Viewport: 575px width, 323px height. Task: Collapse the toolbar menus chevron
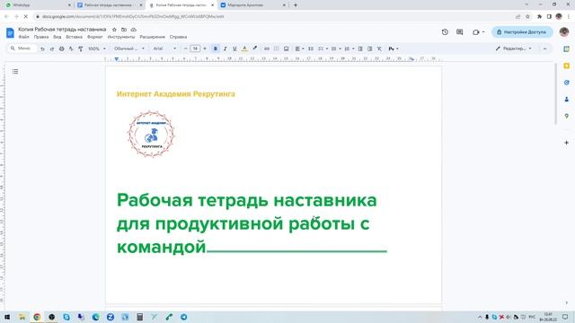pos(545,48)
